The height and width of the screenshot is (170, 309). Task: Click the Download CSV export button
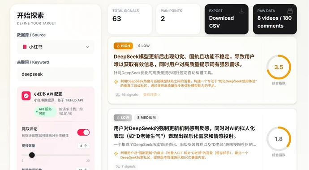(x=227, y=19)
